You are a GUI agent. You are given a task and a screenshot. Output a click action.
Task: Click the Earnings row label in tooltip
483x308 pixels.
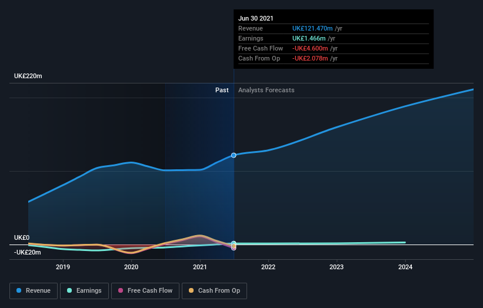click(251, 38)
